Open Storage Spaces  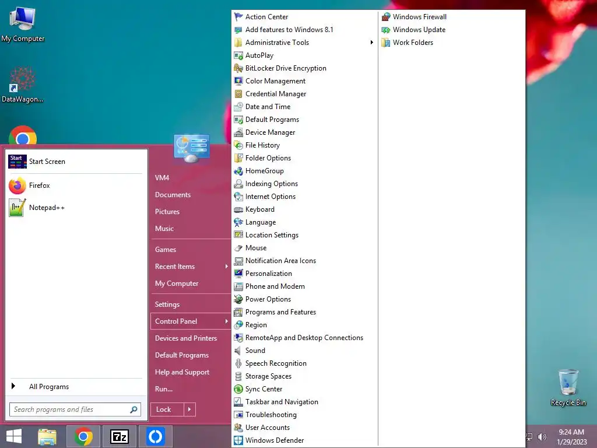(x=268, y=376)
